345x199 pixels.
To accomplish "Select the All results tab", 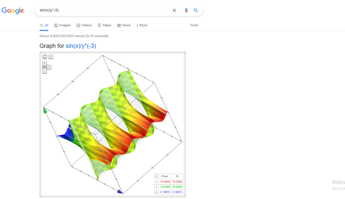I will tap(44, 25).
